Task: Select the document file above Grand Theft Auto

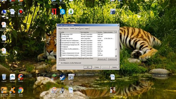Action: (x=112, y=78)
